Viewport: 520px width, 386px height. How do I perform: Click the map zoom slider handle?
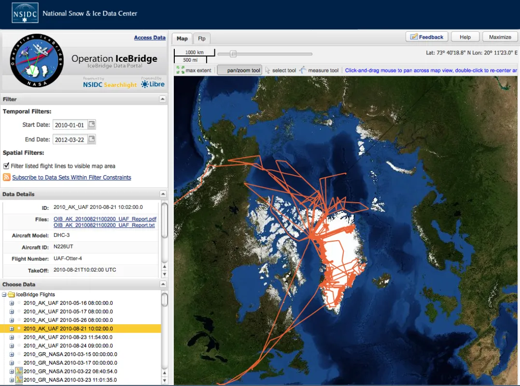click(x=233, y=54)
